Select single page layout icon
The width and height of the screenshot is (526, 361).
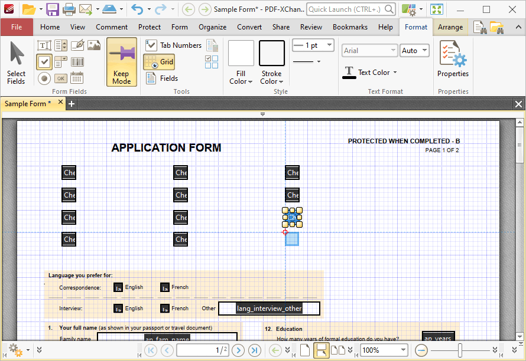tap(304, 350)
